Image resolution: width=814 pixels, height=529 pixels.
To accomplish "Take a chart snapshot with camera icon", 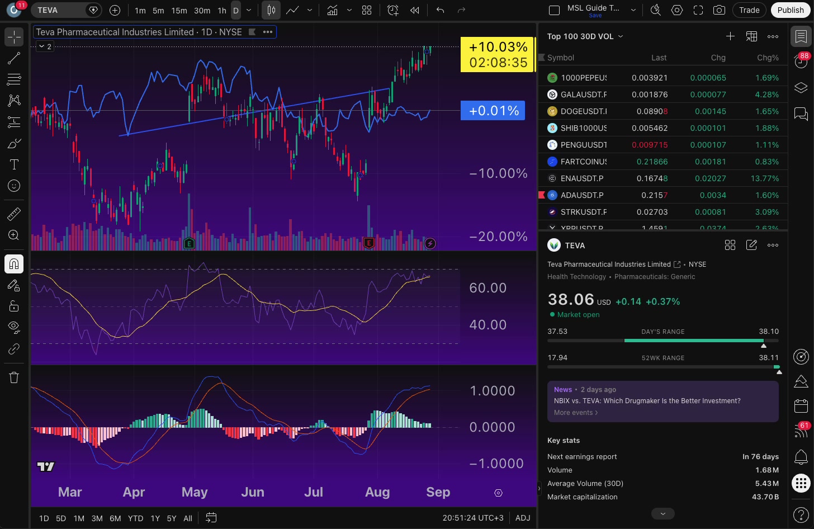I will (x=720, y=10).
